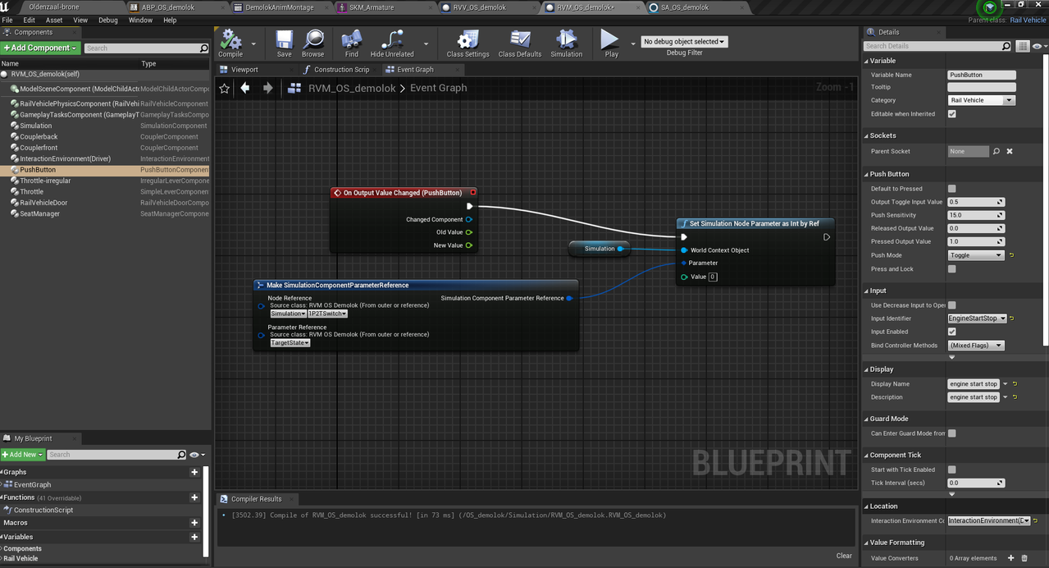Switch to the SA_OS_demolok tab

tap(685, 7)
